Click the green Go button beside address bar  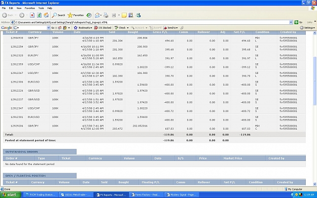298,22
